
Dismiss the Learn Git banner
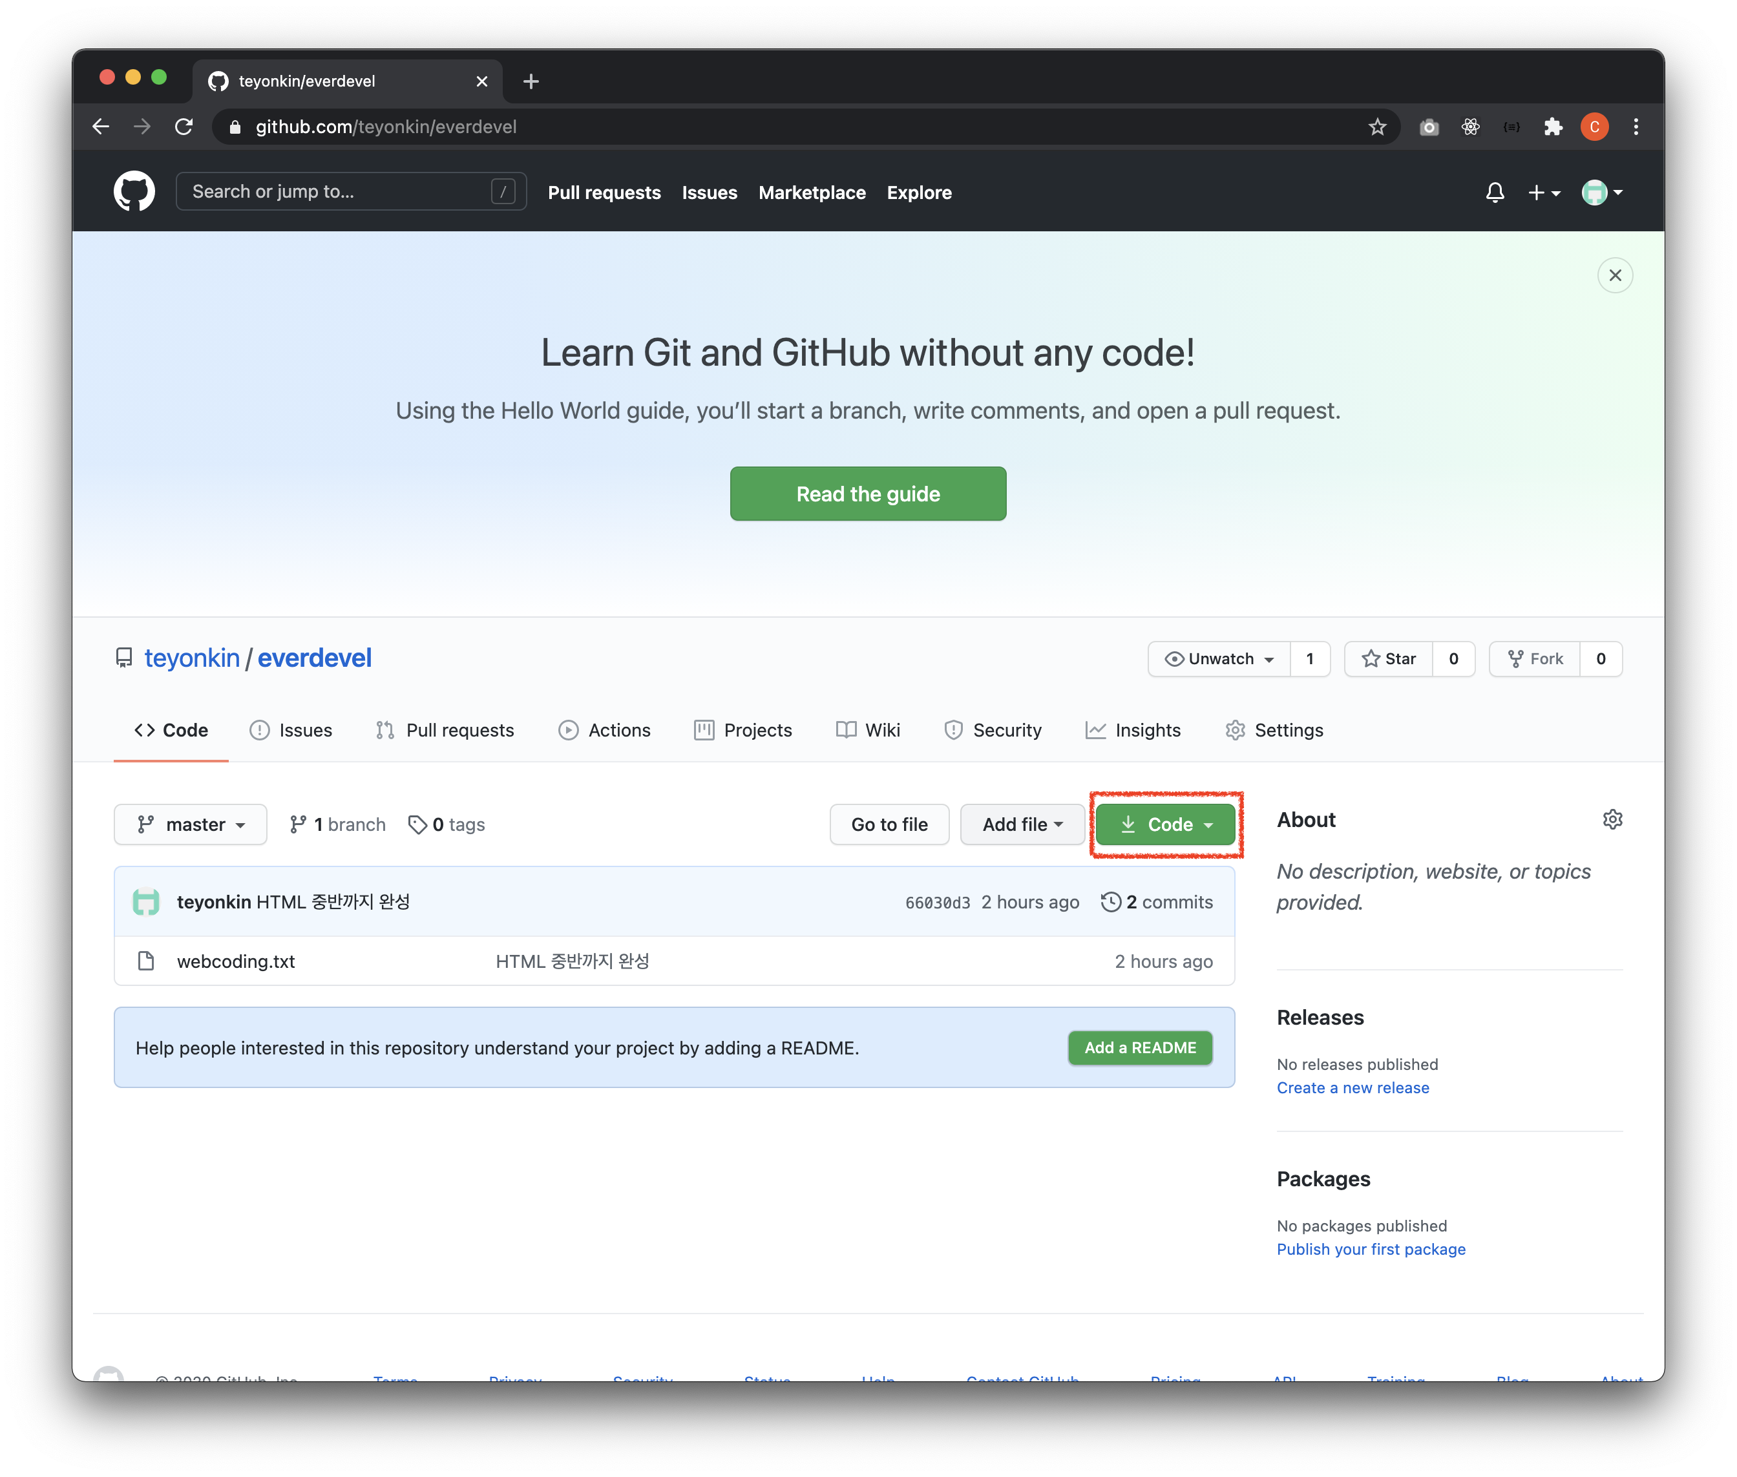(x=1615, y=275)
